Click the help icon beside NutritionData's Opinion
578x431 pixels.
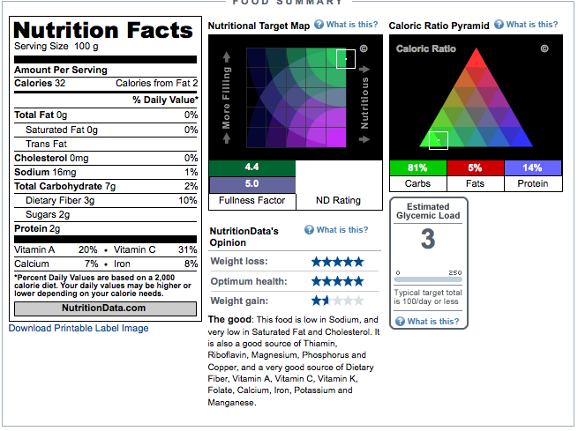click(x=309, y=230)
